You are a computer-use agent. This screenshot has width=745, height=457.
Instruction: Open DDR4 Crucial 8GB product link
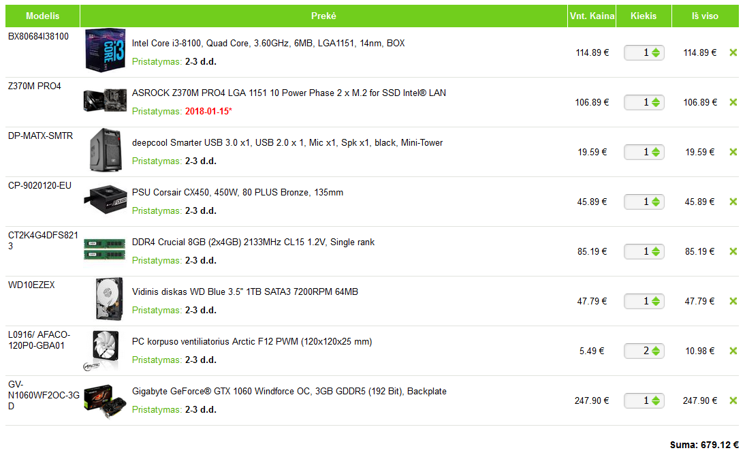(x=253, y=242)
